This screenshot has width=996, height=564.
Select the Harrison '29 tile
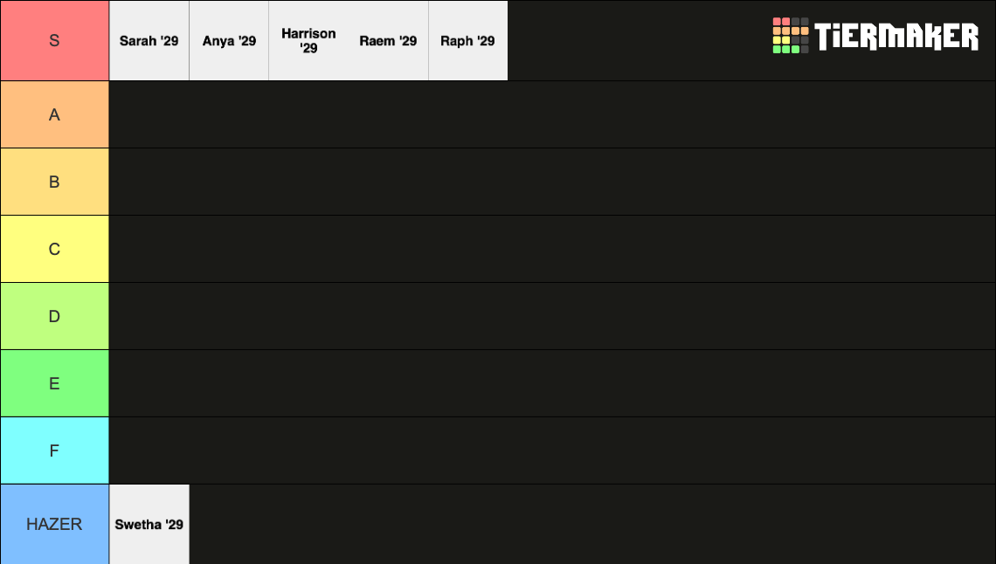(308, 41)
